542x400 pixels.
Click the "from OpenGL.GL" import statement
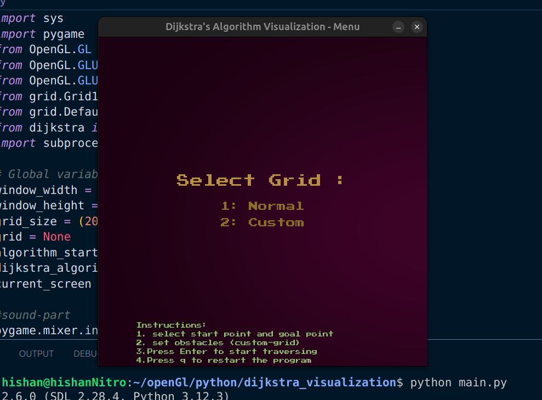[47, 49]
